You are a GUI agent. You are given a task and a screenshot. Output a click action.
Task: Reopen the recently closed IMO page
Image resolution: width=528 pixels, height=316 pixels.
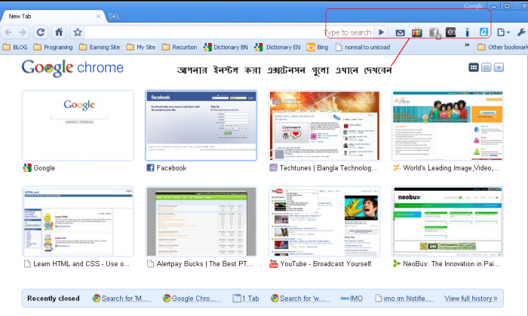tap(351, 298)
